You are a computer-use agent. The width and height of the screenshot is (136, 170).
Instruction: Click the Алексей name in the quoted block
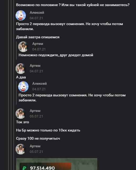[40, 84]
